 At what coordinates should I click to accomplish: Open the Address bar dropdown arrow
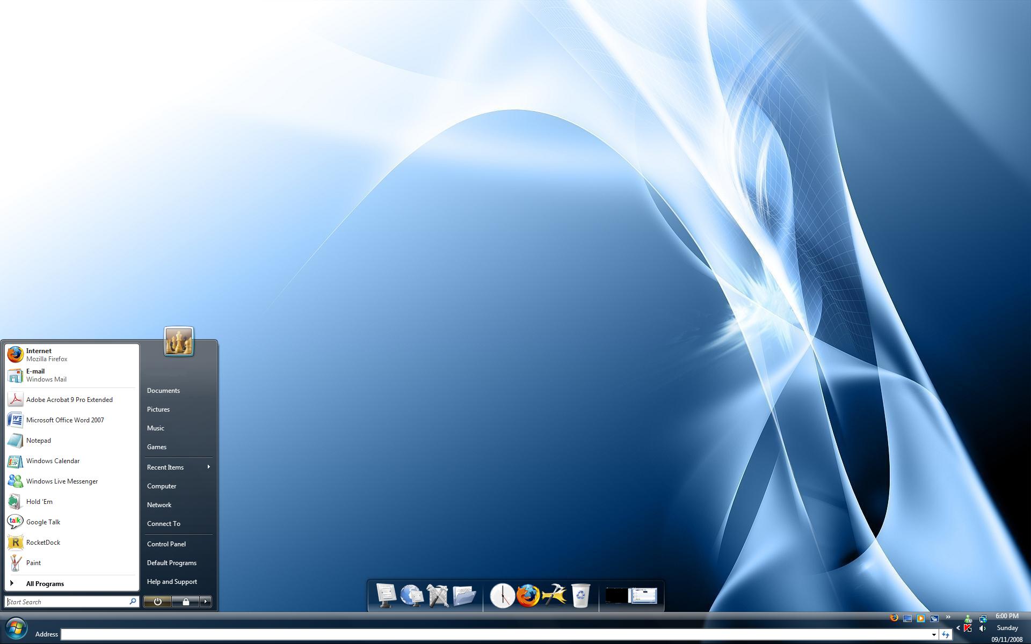coord(934,635)
